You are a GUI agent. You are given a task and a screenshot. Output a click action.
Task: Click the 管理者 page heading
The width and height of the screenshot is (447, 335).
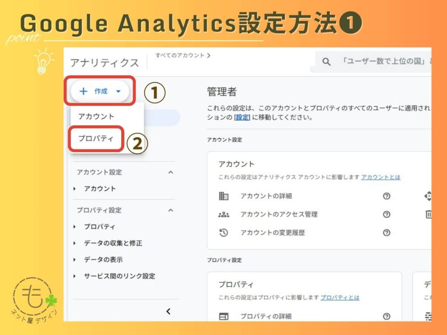tap(222, 92)
